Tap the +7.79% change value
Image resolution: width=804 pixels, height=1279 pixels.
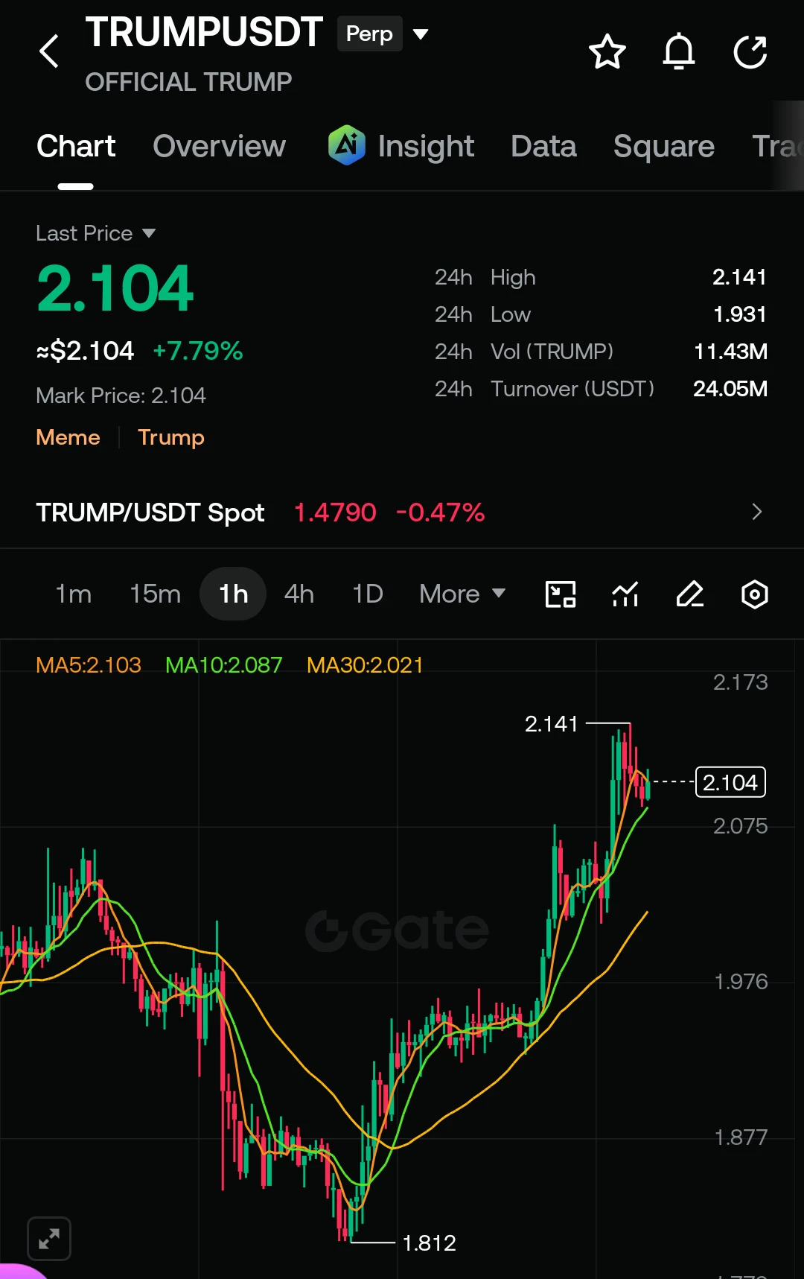(198, 351)
